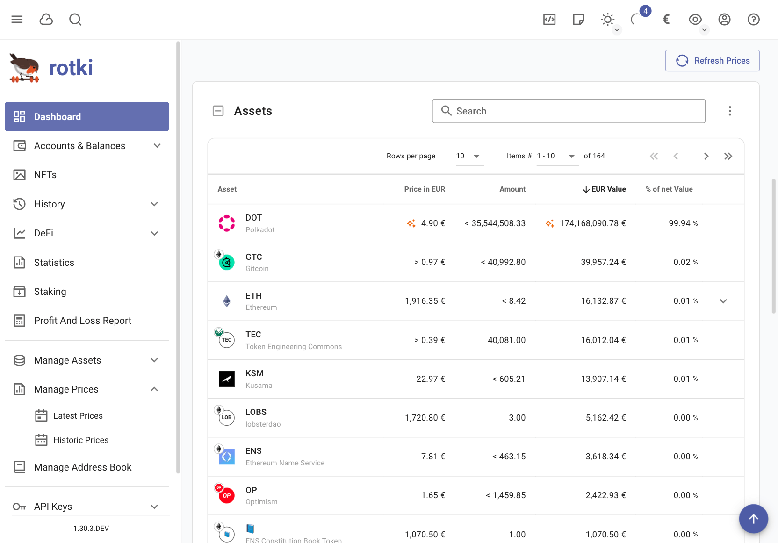The height and width of the screenshot is (543, 778).
Task: Open the user account profile icon
Action: tap(724, 19)
